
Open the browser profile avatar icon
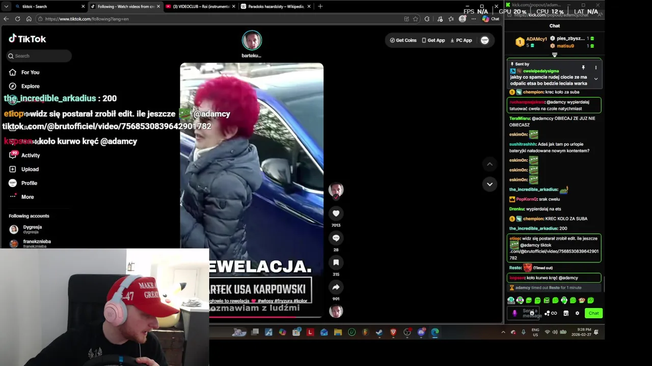click(x=462, y=19)
